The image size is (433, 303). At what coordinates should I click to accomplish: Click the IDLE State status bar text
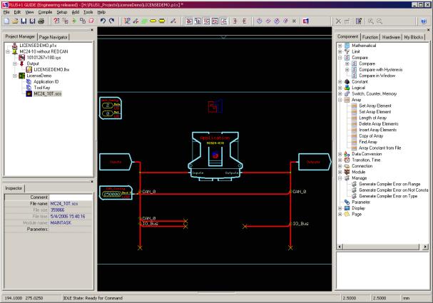coord(93,298)
